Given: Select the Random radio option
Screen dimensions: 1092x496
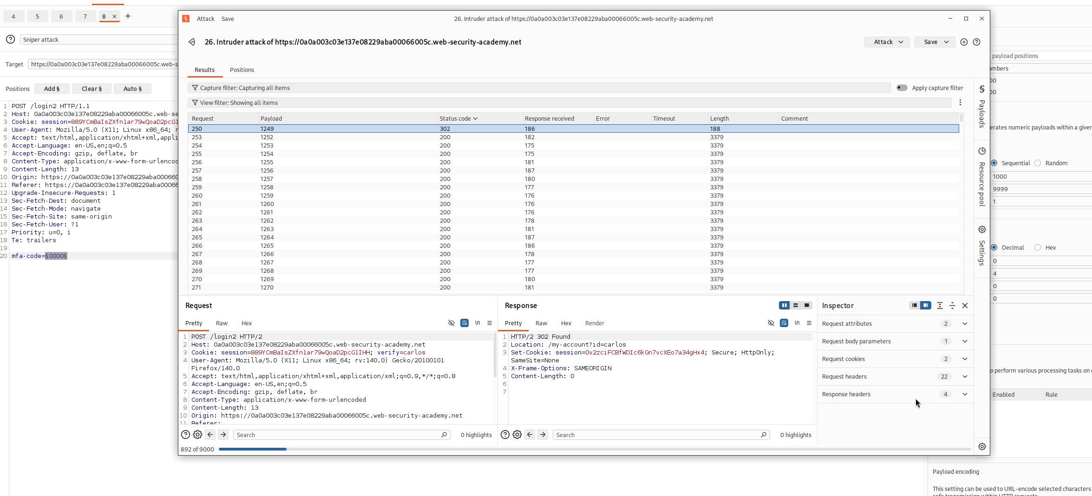Looking at the screenshot, I should click(1038, 163).
